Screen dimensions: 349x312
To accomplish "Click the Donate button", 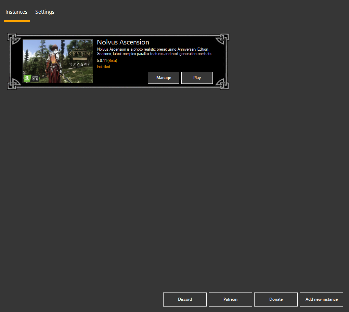I will coord(276,299).
